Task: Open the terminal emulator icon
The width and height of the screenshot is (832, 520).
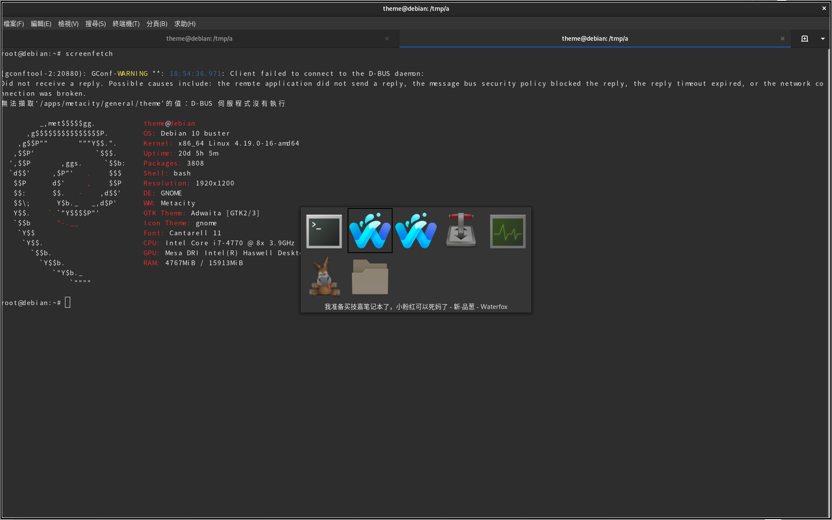Action: (323, 229)
